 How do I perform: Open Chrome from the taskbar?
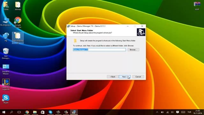pos(27,112)
